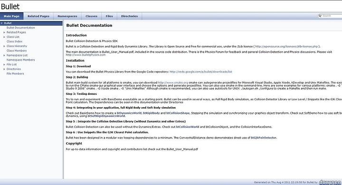Screen dimensions: 342x185
Task: Select Namespace List label in the tree
Action: 17,55
